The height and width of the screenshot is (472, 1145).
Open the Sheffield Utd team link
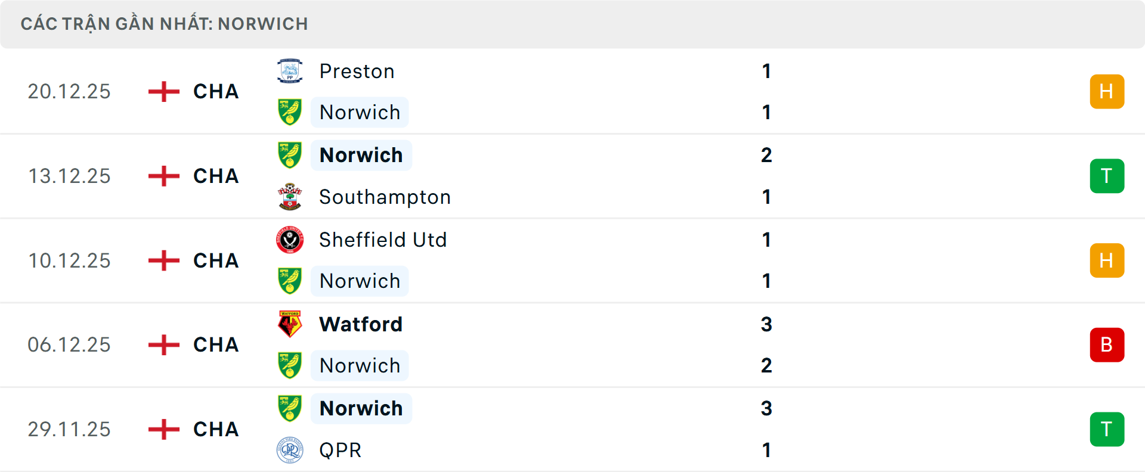coord(383,240)
